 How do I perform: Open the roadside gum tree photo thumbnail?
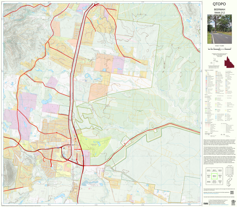219,29
